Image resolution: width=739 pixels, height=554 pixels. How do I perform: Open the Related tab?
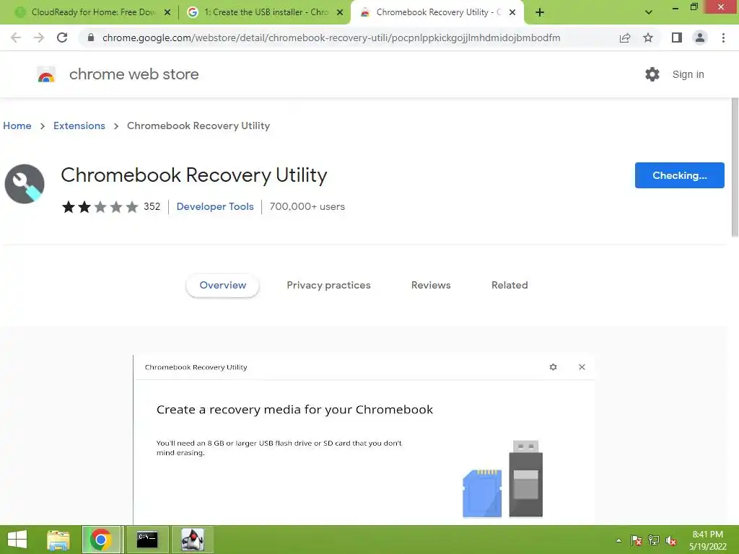[x=510, y=285]
